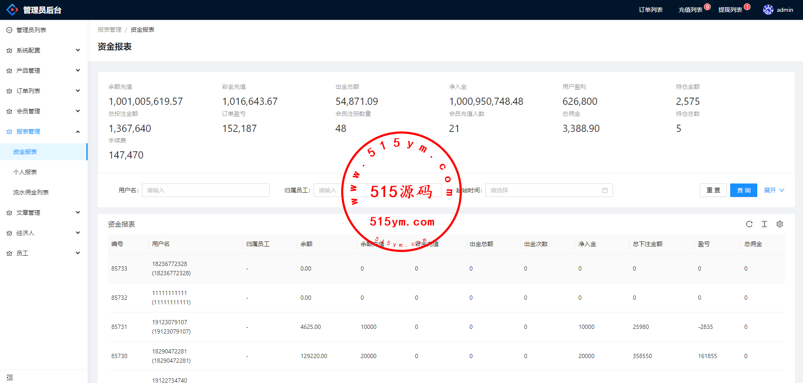Open the table density setting icon
Viewport: 803px width, 383px height.
pyautogui.click(x=764, y=224)
